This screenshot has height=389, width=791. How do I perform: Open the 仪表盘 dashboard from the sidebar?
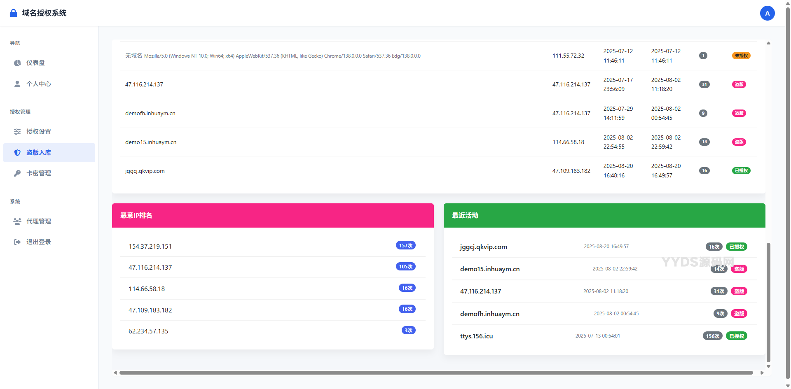[x=36, y=63]
